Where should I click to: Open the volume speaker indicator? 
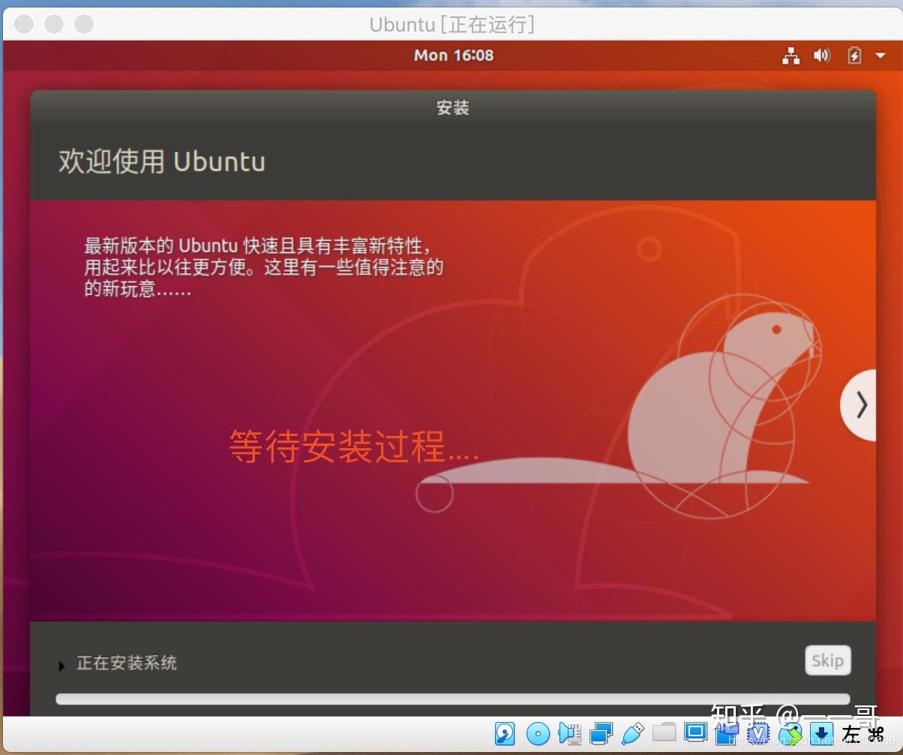pyautogui.click(x=822, y=56)
